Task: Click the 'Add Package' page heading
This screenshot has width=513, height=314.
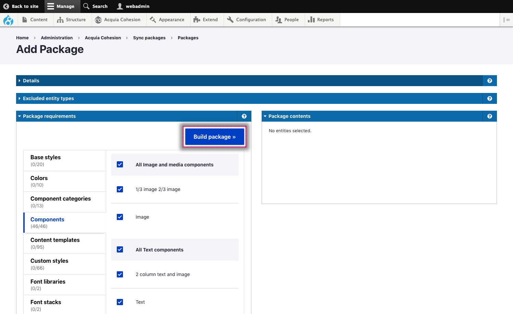Action: pos(50,49)
